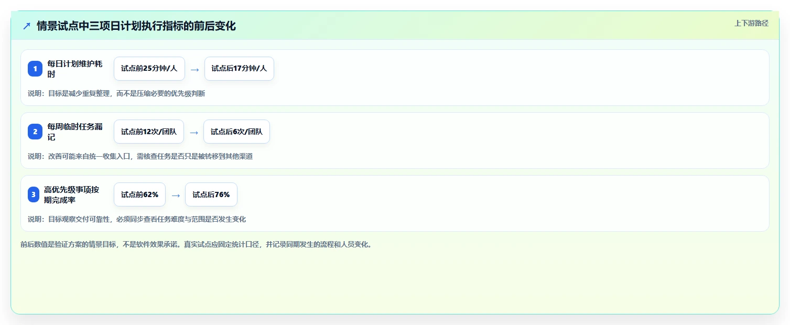Click the note 目标是减少重复整理
This screenshot has width=790, height=325.
[x=116, y=93]
